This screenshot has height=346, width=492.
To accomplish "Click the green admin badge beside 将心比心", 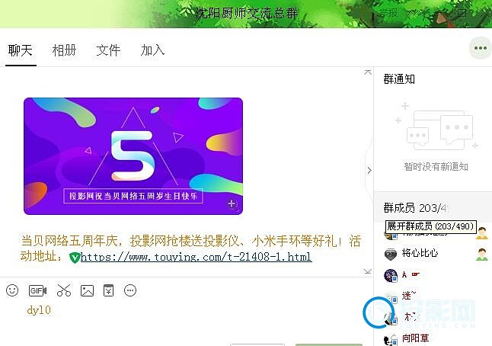I will (x=482, y=254).
